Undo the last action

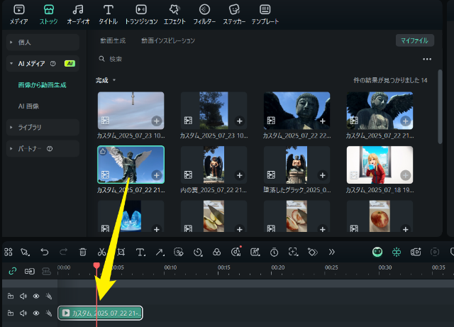coord(45,252)
